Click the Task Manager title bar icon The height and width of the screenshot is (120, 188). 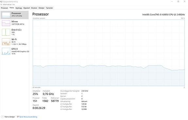point(1,2)
